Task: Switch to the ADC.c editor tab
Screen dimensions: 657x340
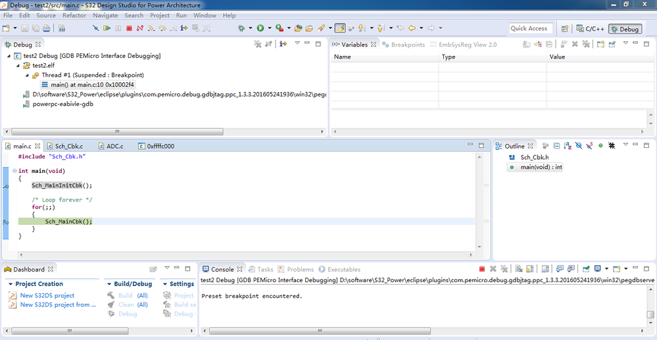Action: (x=111, y=146)
